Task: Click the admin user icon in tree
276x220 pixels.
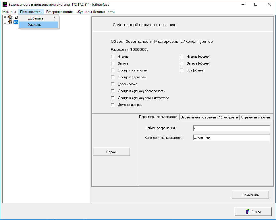Action: [10, 18]
